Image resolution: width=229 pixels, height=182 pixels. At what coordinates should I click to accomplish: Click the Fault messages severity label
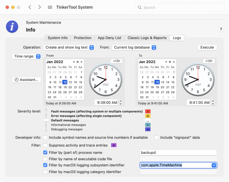coord(97,111)
